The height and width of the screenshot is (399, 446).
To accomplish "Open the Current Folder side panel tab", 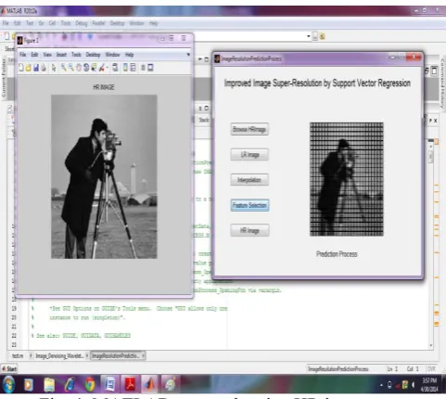I will pyautogui.click(x=4, y=78).
